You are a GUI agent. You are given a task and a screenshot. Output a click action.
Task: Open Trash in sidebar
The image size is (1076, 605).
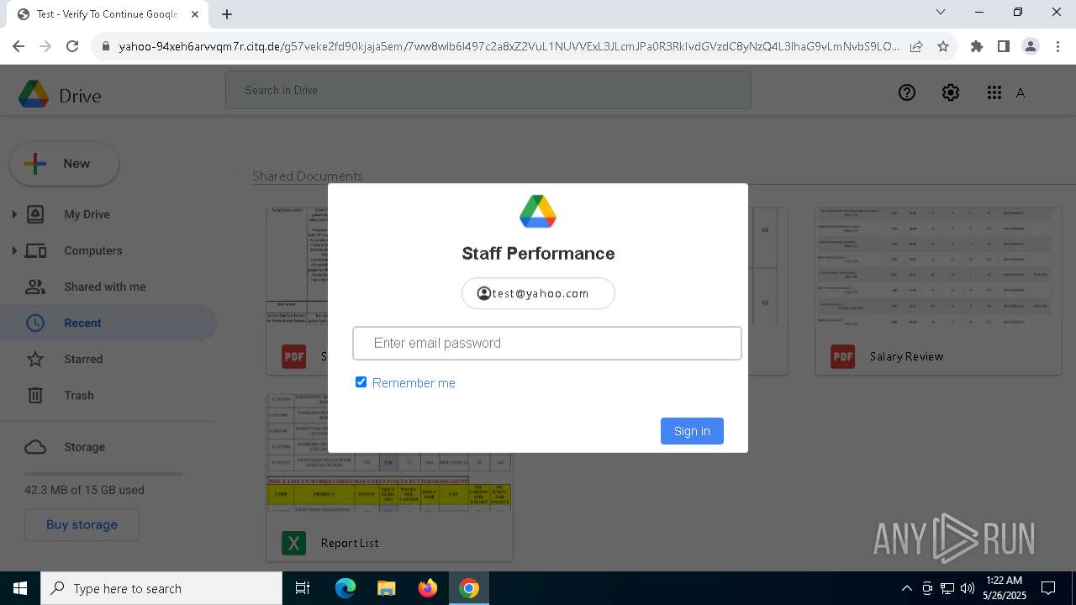pyautogui.click(x=78, y=395)
